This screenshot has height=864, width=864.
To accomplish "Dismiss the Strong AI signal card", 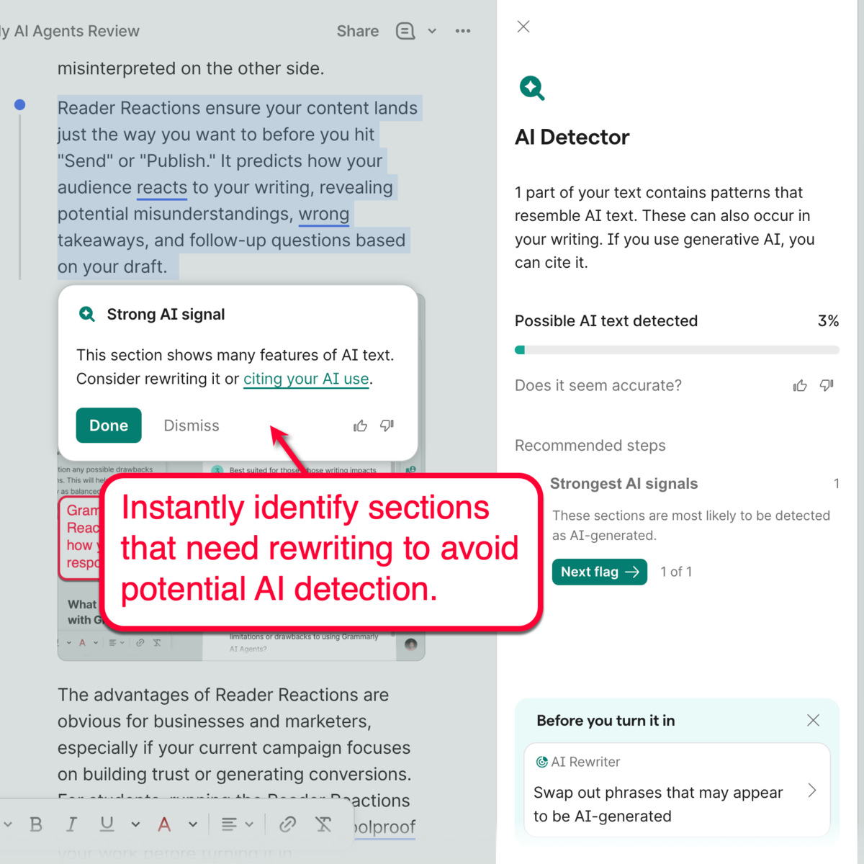I will [192, 426].
